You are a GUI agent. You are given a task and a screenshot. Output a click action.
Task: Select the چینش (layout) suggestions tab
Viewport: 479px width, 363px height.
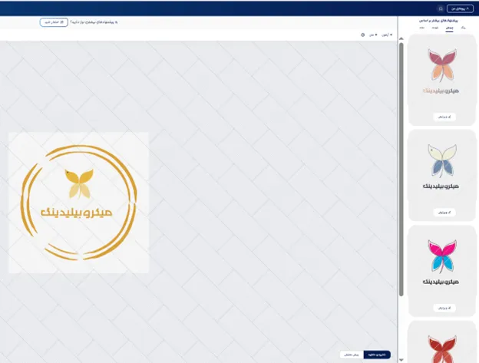449,28
